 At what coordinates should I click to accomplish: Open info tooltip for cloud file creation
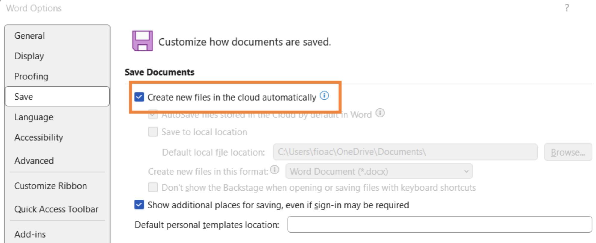tap(324, 95)
